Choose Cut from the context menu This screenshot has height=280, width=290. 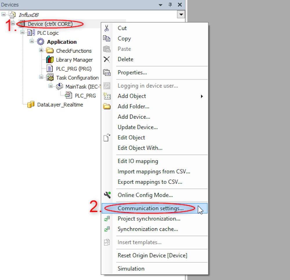point(154,28)
